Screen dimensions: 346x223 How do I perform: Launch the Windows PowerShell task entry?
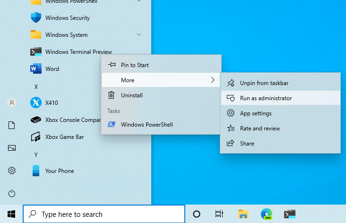coord(161,125)
